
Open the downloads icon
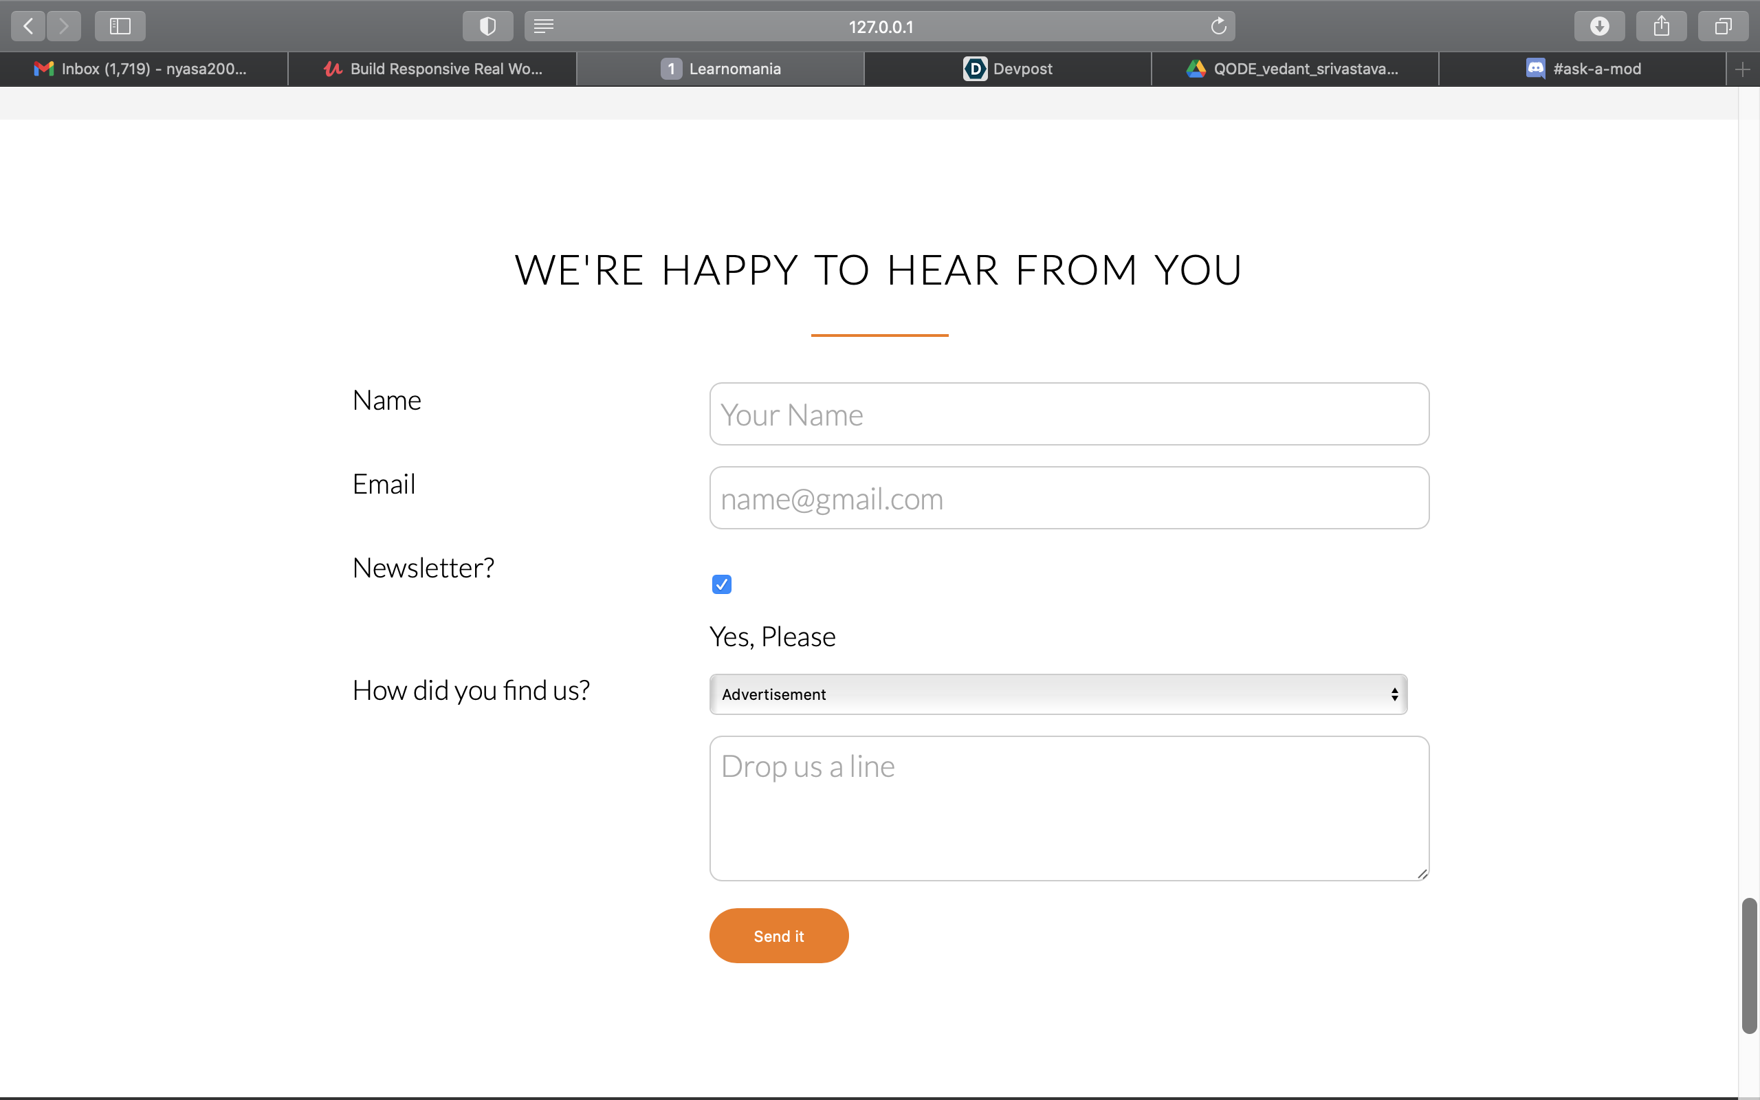click(x=1598, y=26)
